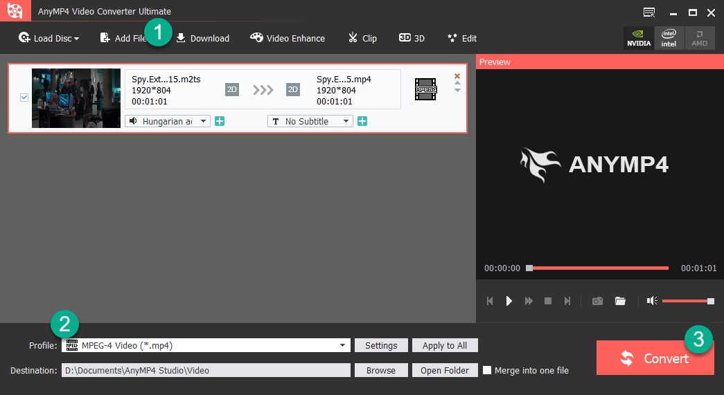The image size is (724, 395).
Task: Click Open Folder button
Action: pyautogui.click(x=445, y=370)
